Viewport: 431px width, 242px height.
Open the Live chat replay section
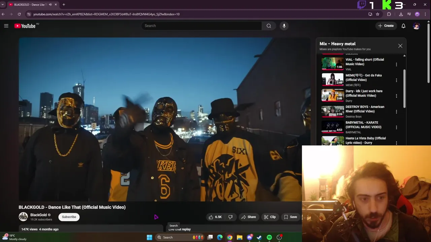179,229
